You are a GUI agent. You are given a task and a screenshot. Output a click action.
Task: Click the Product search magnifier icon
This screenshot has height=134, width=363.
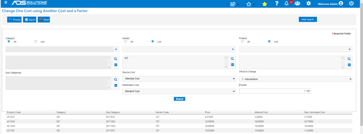(x=349, y=59)
